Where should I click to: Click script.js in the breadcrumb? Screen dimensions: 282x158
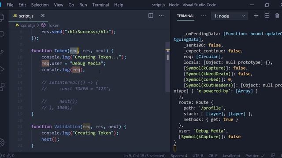(28, 25)
